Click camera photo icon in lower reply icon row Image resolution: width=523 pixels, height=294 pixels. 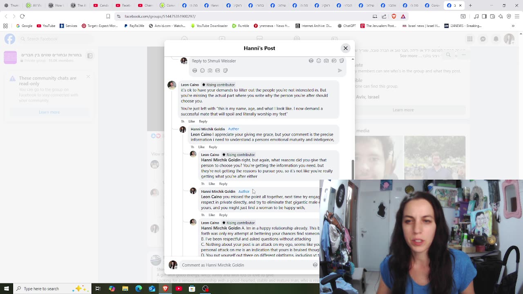click(210, 71)
